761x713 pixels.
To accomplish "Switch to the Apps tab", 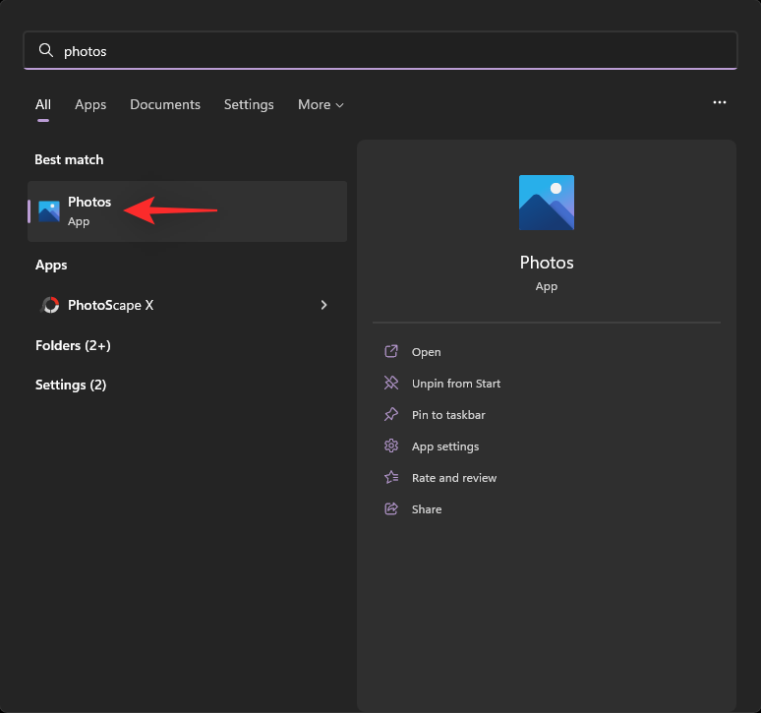I will tap(90, 105).
